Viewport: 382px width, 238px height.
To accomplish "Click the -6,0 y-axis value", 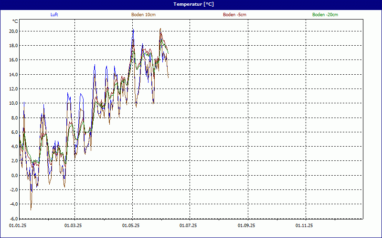I will tap(14, 218).
